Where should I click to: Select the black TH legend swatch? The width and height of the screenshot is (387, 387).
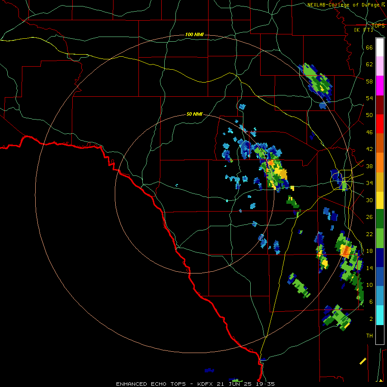[x=380, y=335]
